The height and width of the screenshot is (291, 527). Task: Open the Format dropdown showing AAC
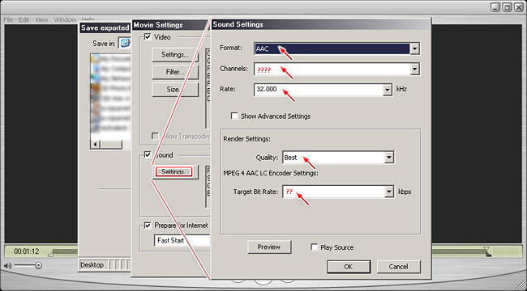[x=336, y=49]
